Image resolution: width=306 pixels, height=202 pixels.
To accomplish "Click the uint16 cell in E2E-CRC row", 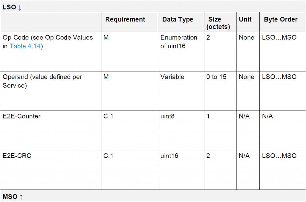I will click(x=169, y=156).
